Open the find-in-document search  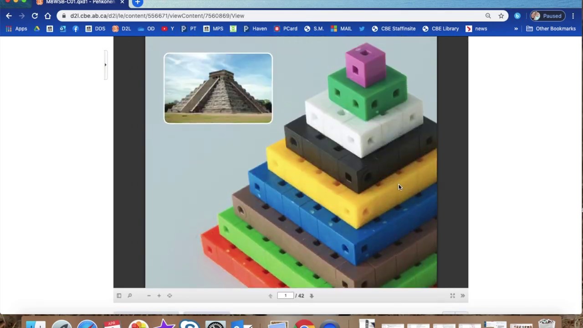[129, 296]
